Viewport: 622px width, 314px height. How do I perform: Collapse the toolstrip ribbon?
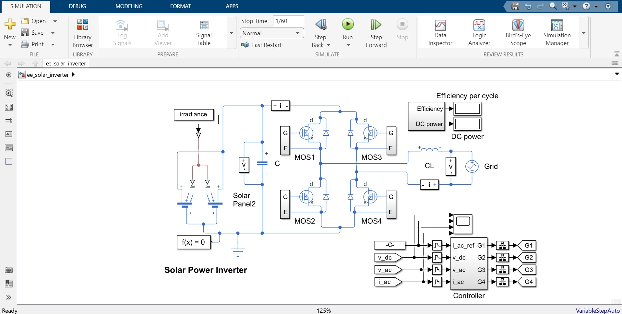(x=616, y=54)
